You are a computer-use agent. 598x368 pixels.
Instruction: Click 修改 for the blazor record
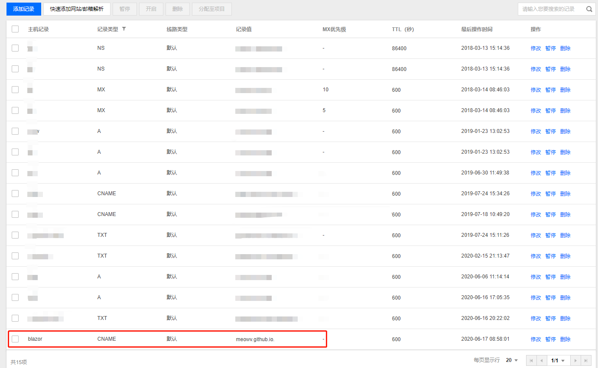point(536,339)
